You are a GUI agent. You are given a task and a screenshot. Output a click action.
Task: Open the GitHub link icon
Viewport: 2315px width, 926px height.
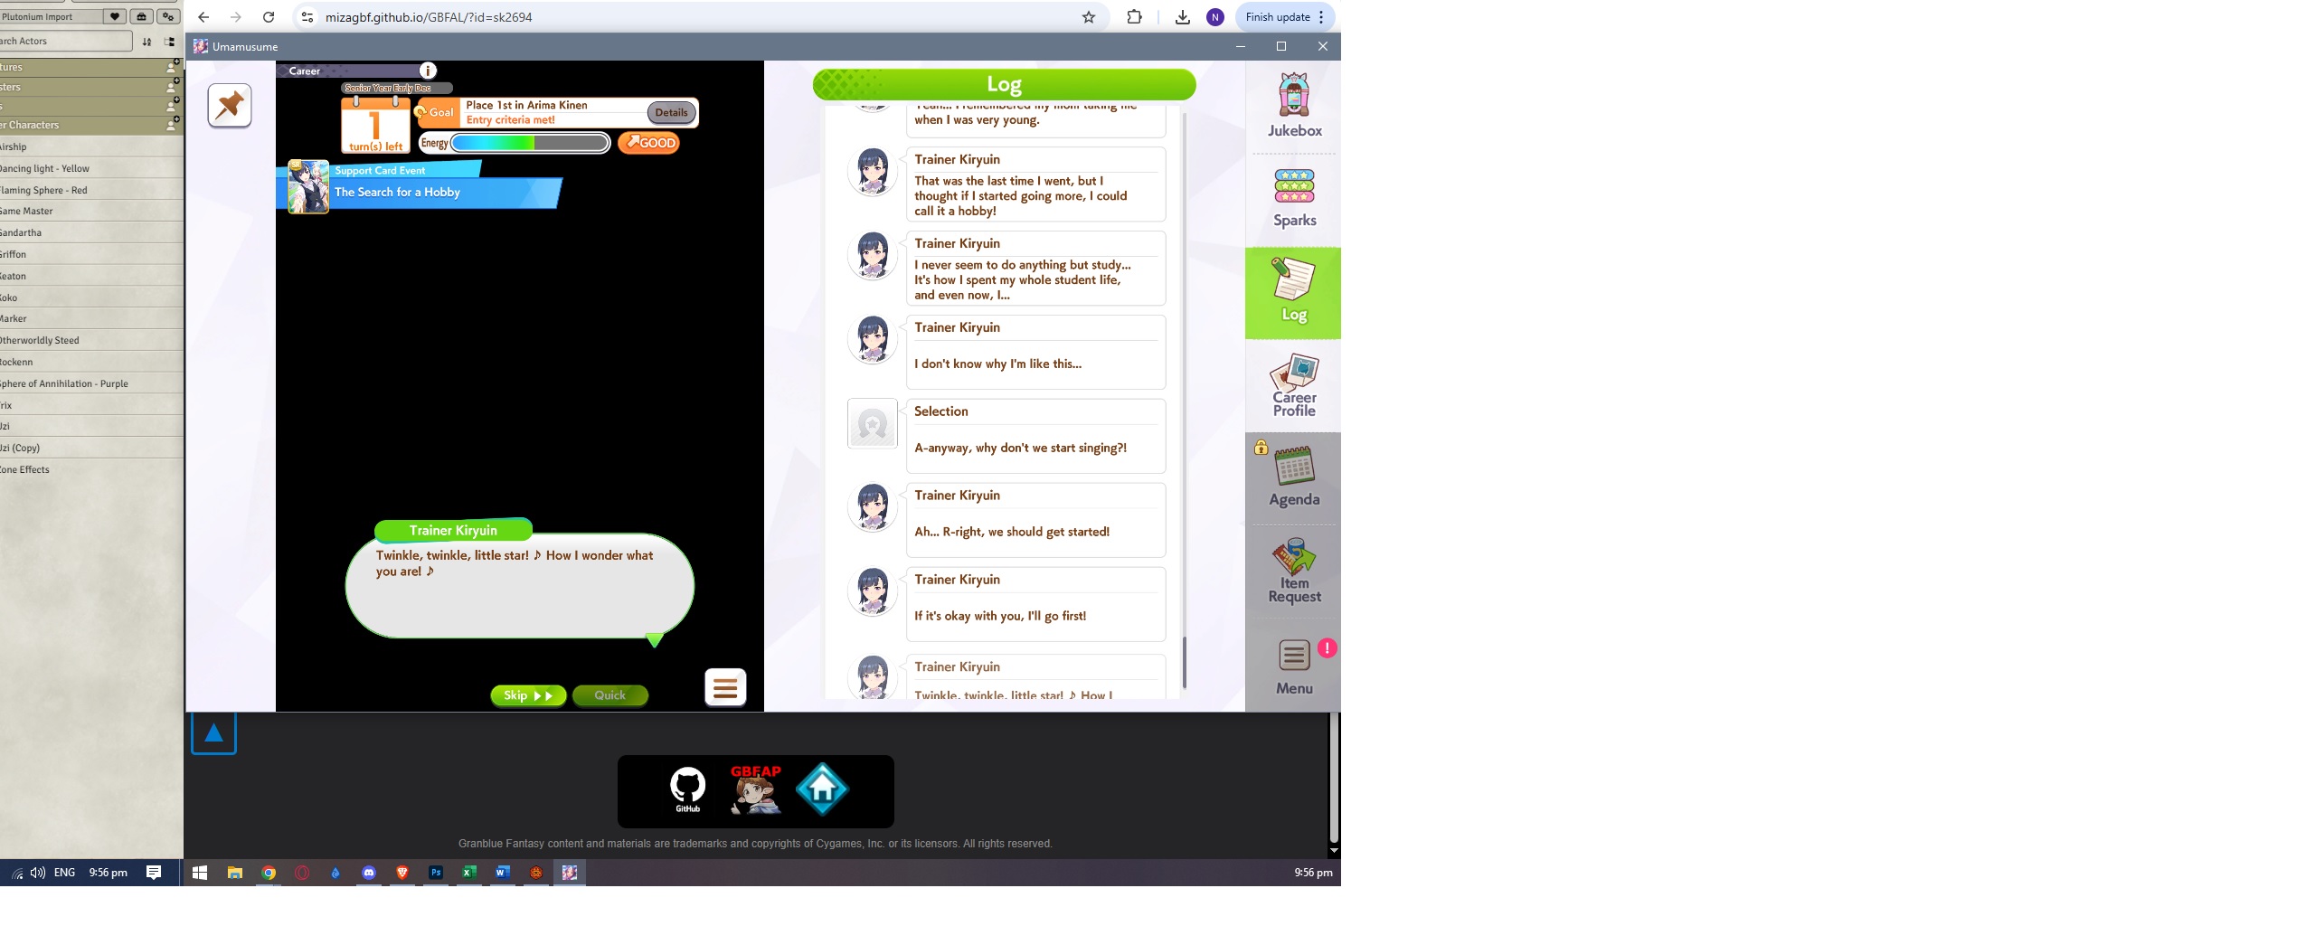687,789
